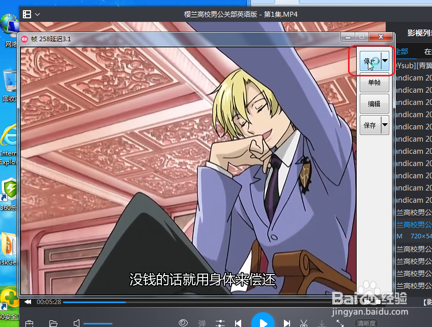Open the Internet Explorer desktop icon

(x=8, y=145)
